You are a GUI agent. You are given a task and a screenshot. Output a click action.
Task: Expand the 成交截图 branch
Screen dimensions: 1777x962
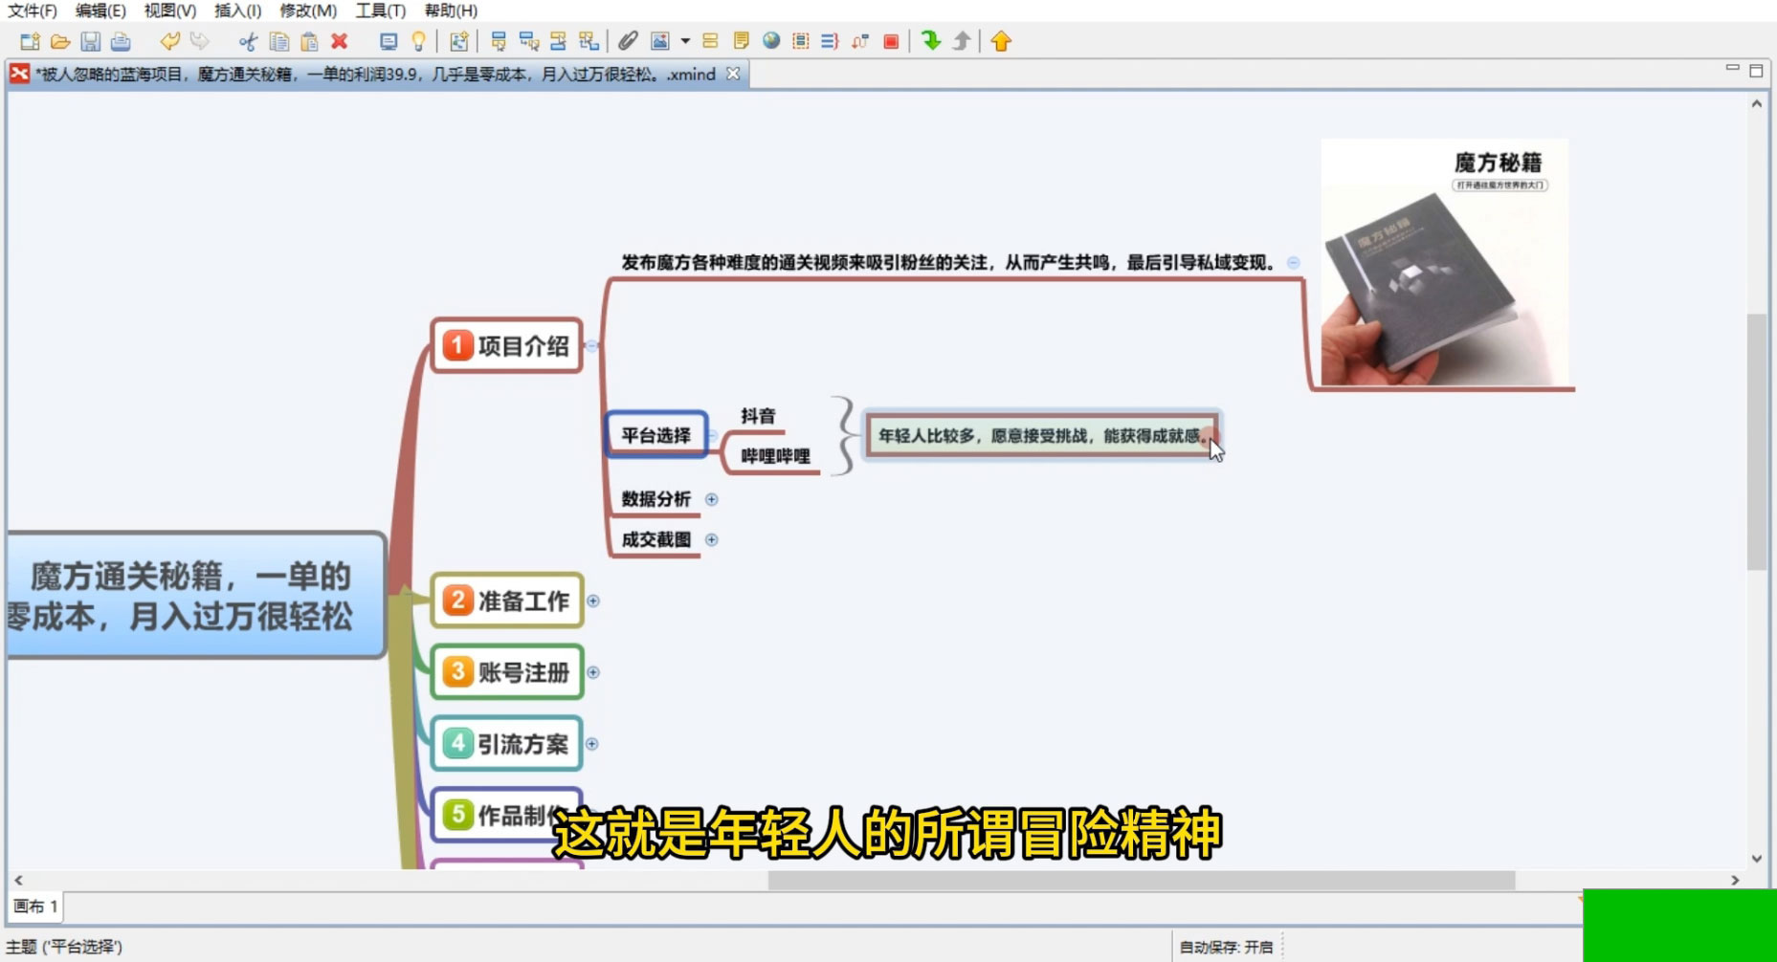point(711,539)
